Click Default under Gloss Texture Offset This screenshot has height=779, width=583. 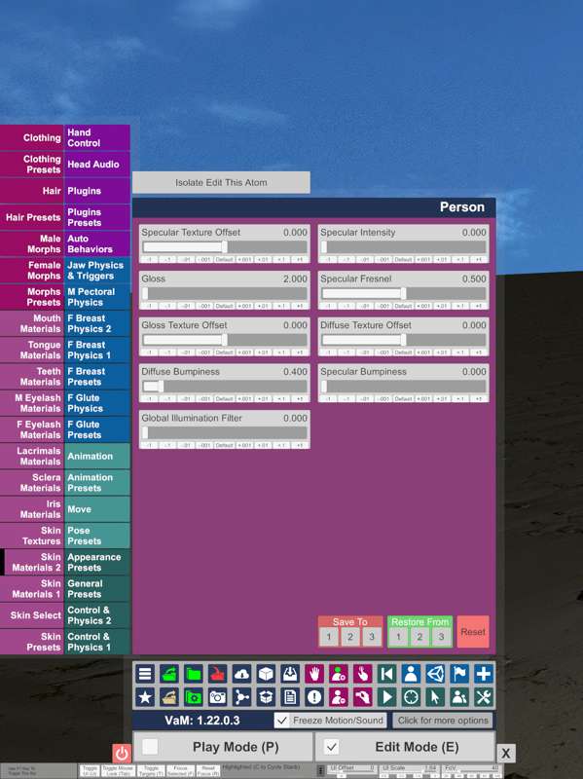pos(225,352)
